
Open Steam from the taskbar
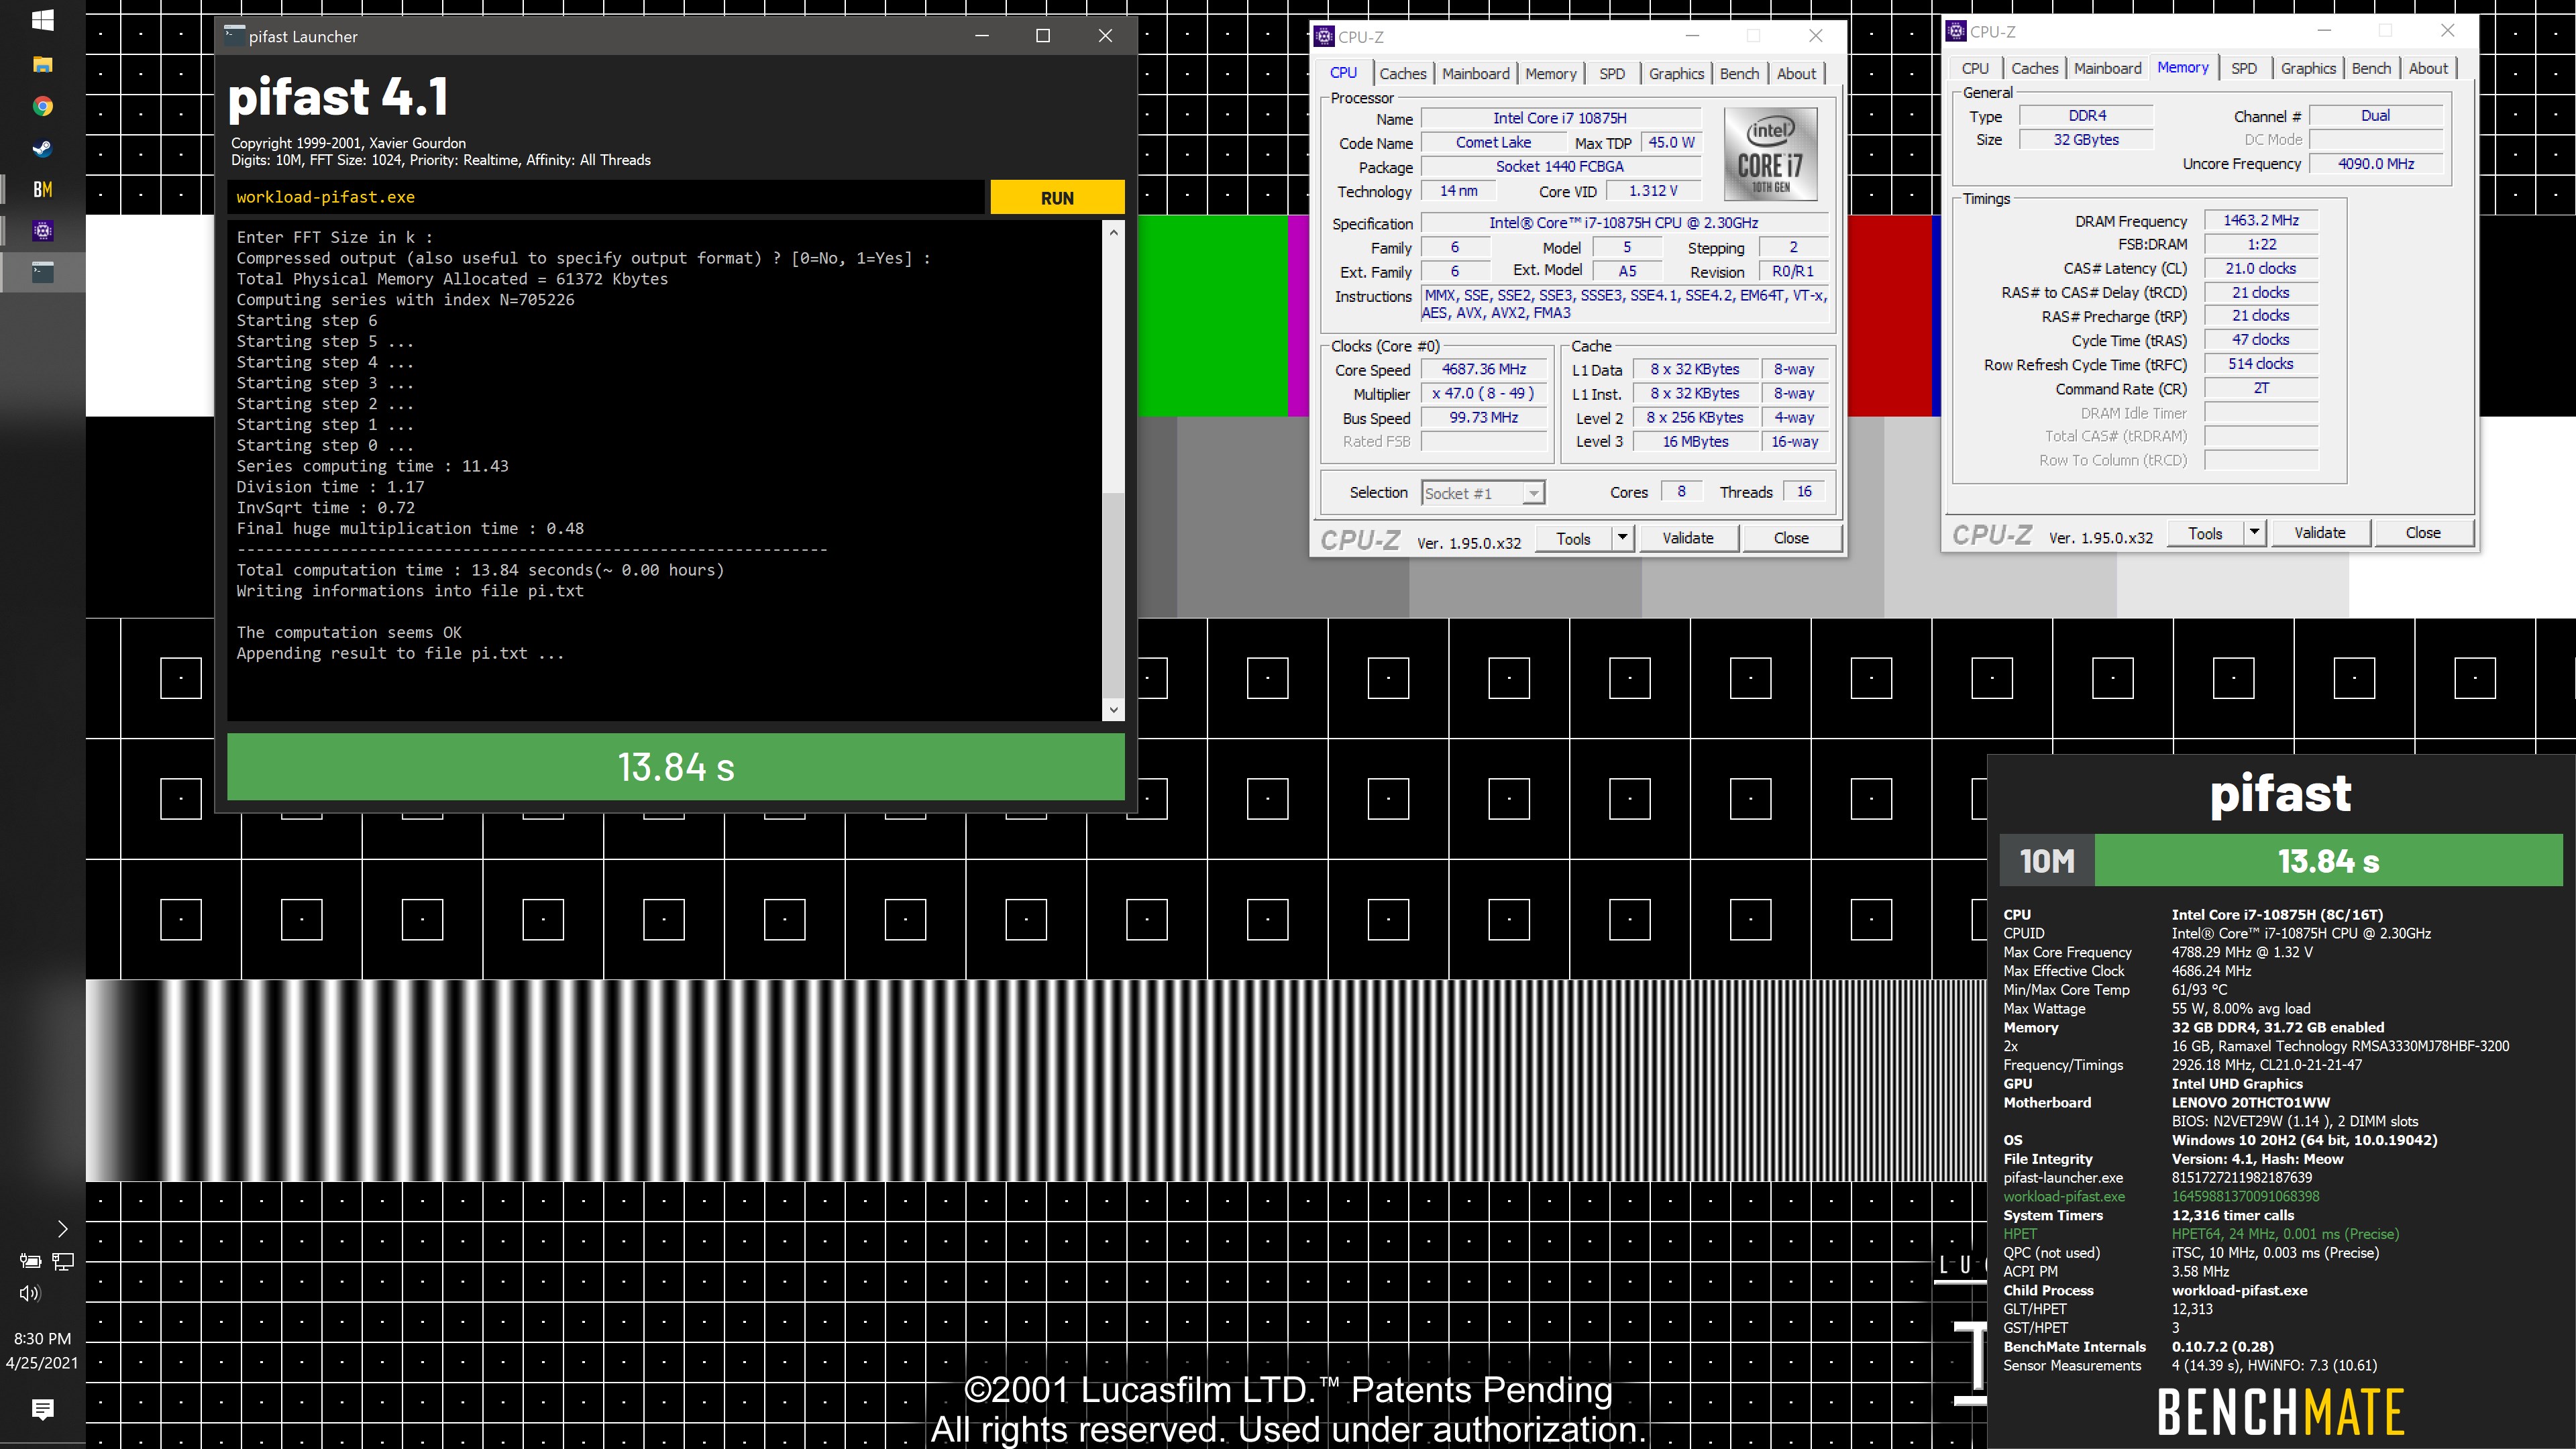(42, 148)
